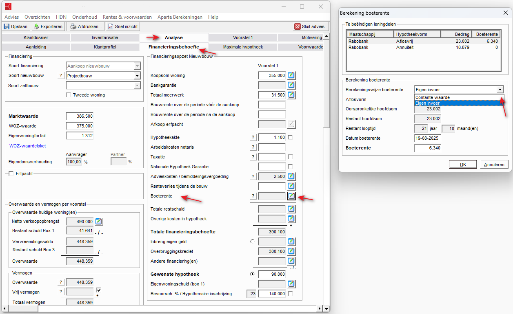
Task: Show help for Advieskosten / bemiddelingsvergoeding
Action: pos(253,177)
